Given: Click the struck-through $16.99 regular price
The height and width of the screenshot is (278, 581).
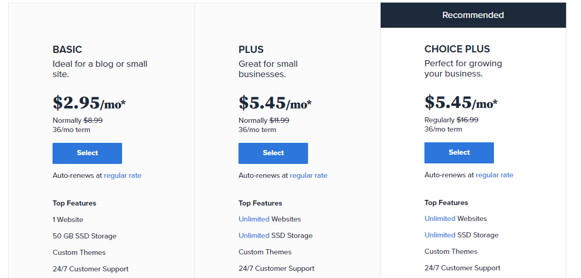Looking at the screenshot, I should 467,120.
